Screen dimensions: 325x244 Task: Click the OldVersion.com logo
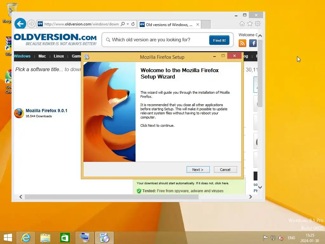point(55,39)
